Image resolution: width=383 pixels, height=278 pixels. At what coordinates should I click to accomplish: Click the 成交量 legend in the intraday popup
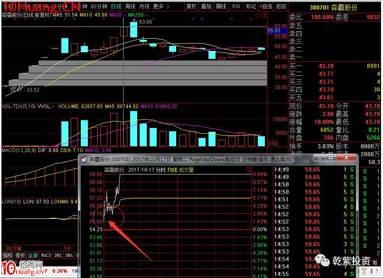coord(186,170)
